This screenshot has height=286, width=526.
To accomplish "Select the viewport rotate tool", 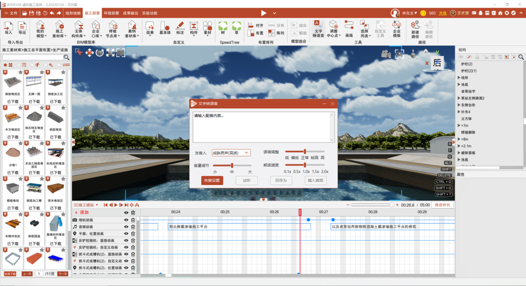I will 100,53.
